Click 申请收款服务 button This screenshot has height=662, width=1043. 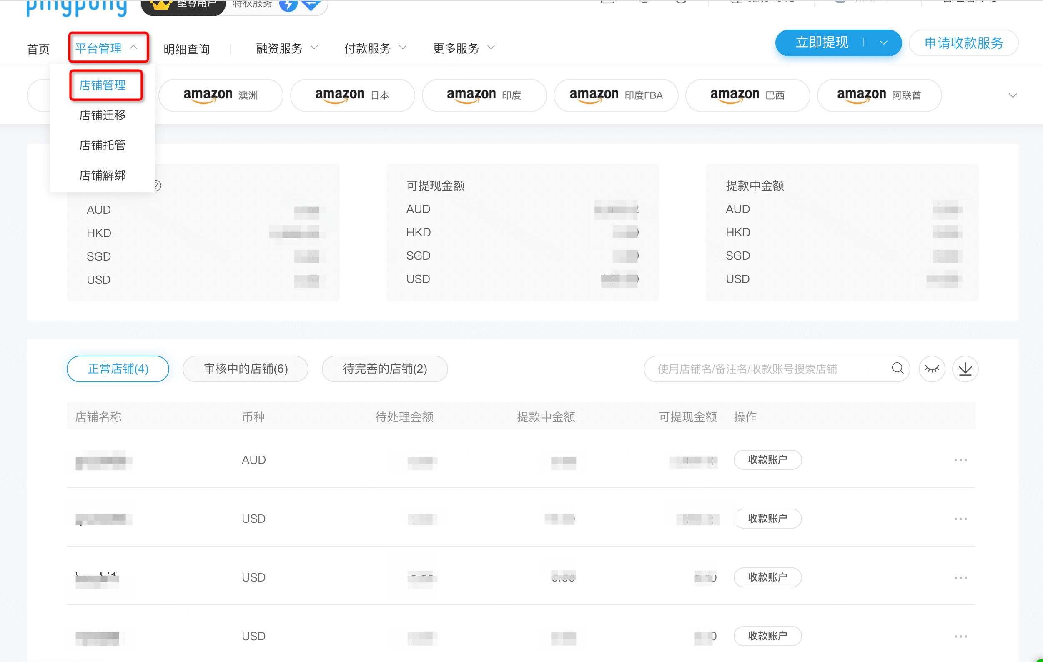964,43
